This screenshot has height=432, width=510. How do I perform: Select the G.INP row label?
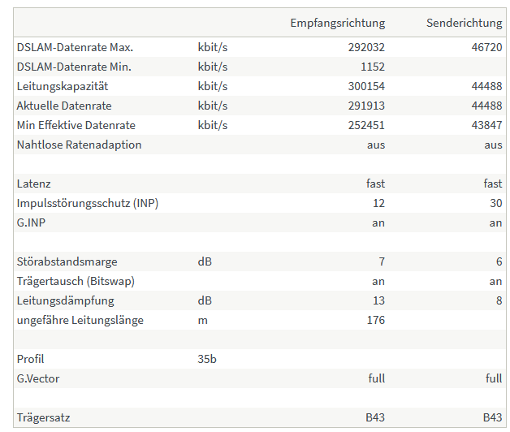pyautogui.click(x=31, y=223)
